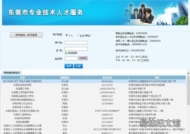
Task: Select row 东莞理工学院城市学院
Action: [x=93, y=92]
